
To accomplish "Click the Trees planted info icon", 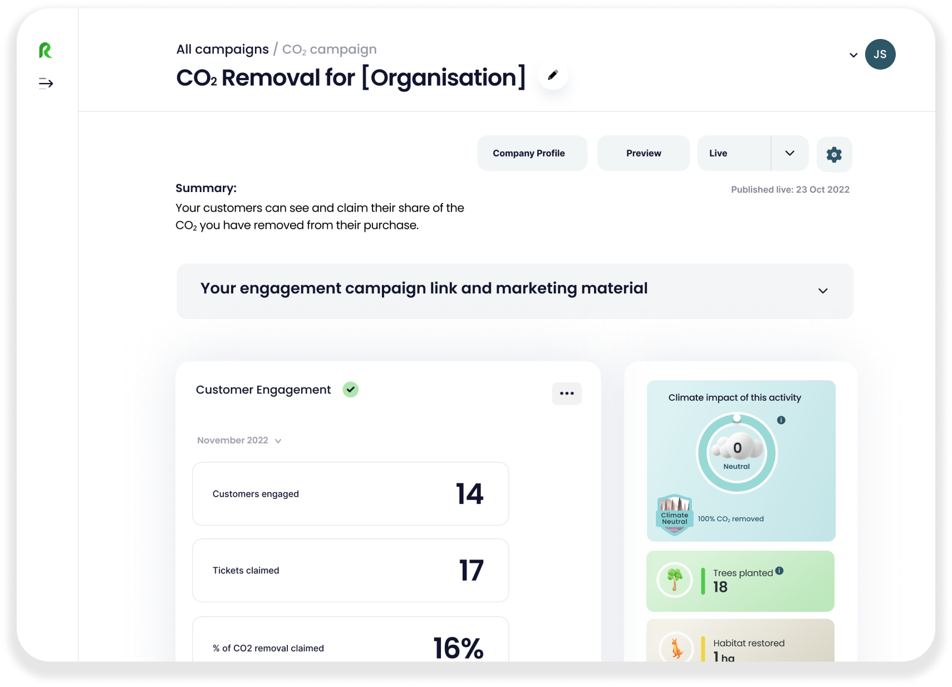I will 779,570.
